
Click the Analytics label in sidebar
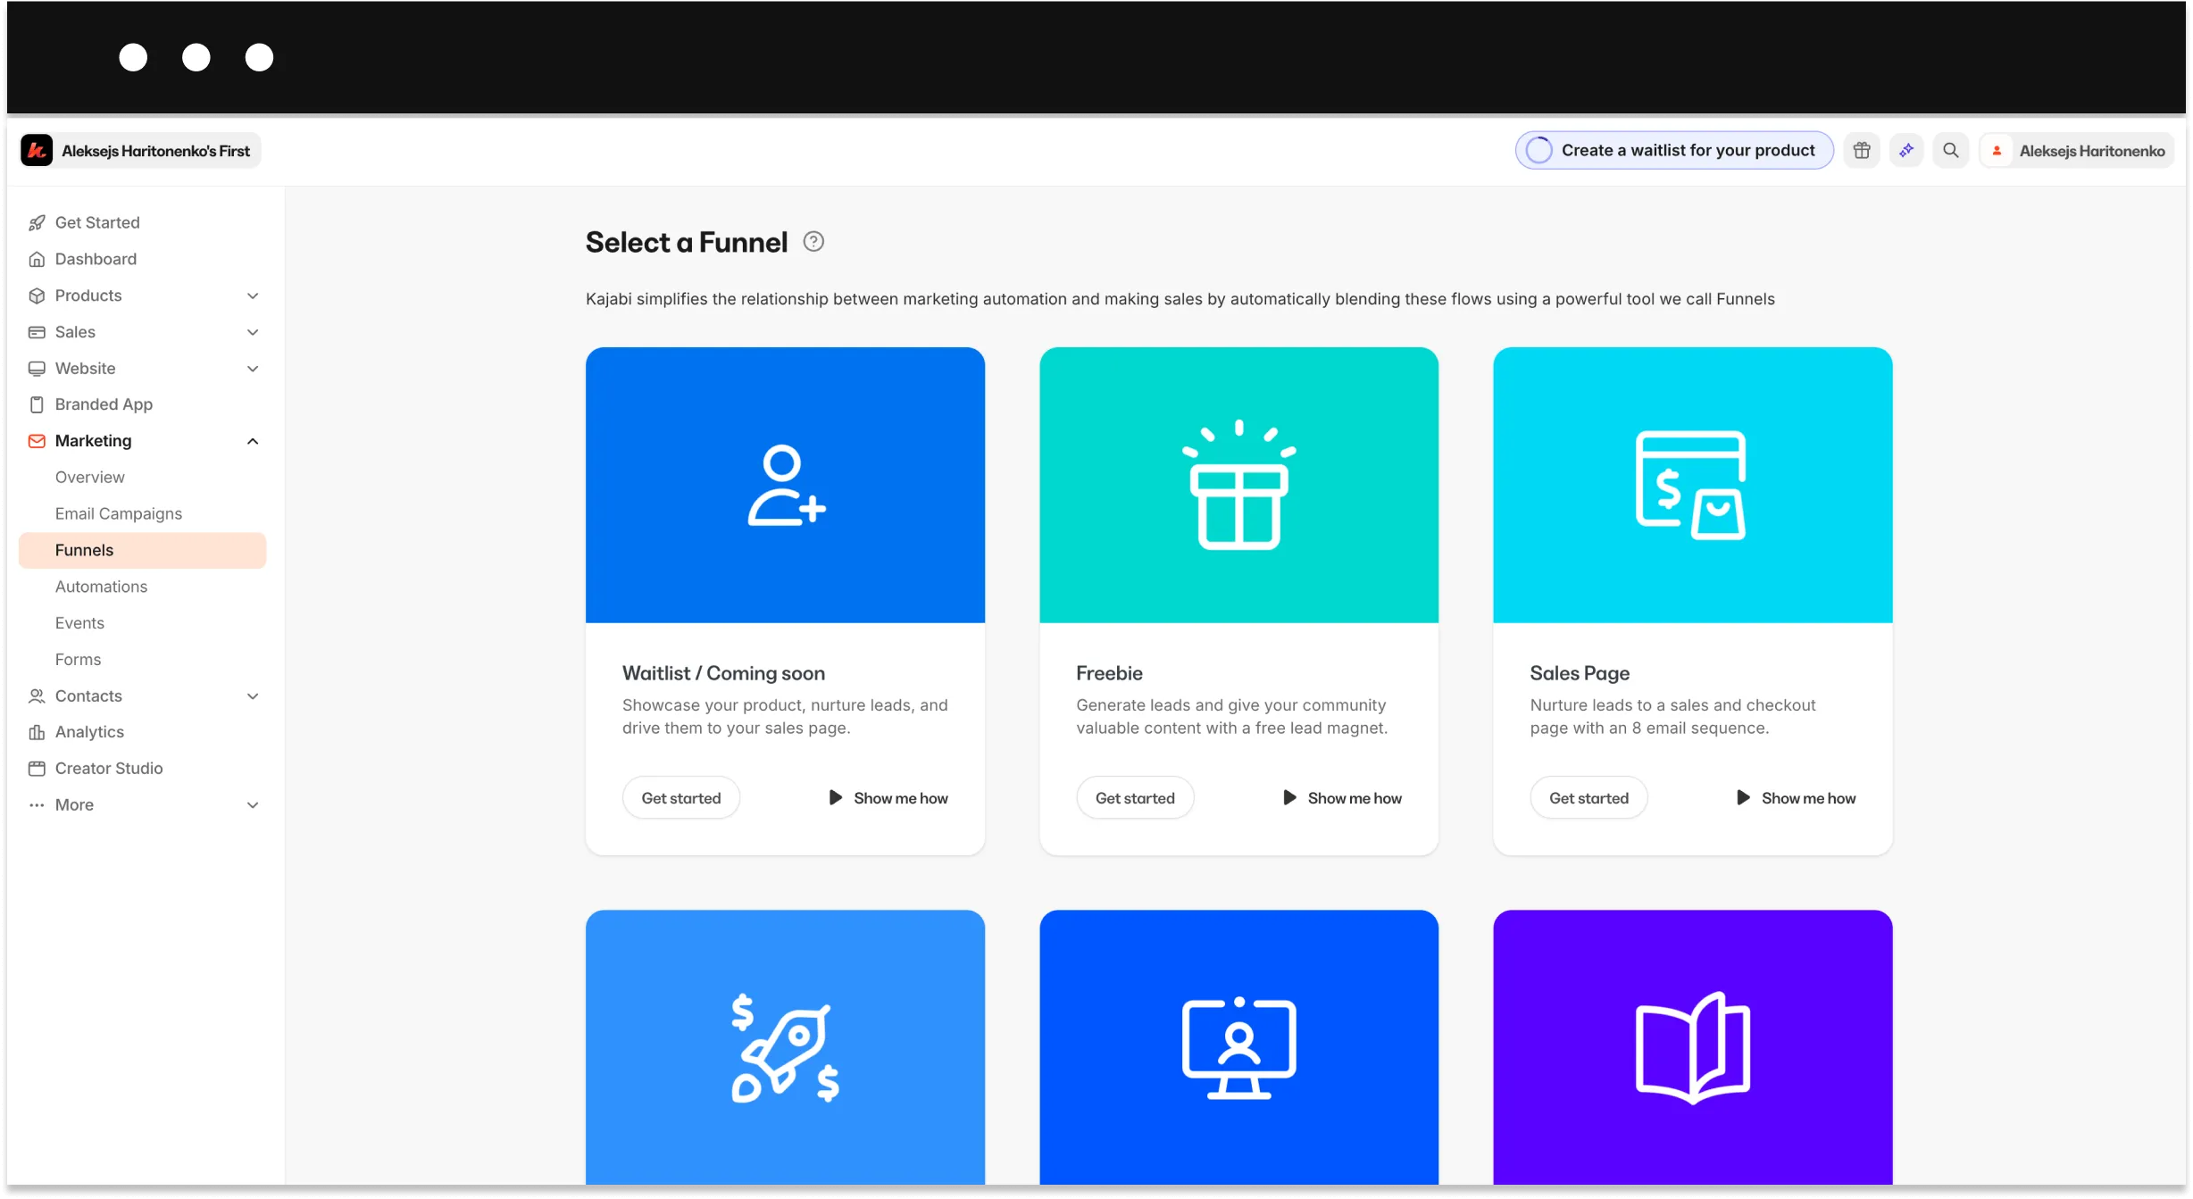89,732
